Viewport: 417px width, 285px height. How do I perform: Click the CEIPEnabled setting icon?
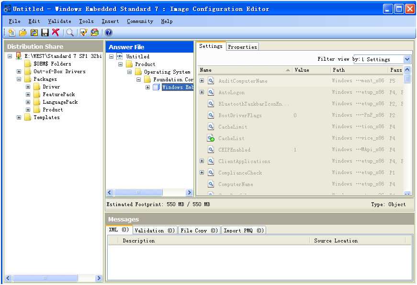(211, 150)
